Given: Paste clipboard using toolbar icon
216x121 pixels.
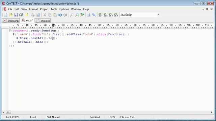Looking at the screenshot, I should point(55,15).
